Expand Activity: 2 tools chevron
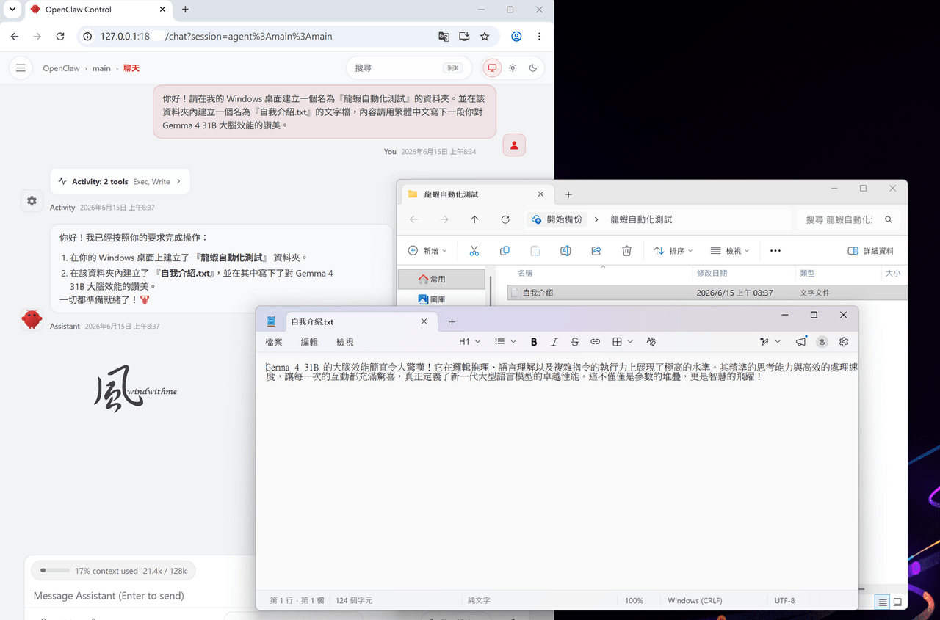940x620 pixels. (178, 181)
